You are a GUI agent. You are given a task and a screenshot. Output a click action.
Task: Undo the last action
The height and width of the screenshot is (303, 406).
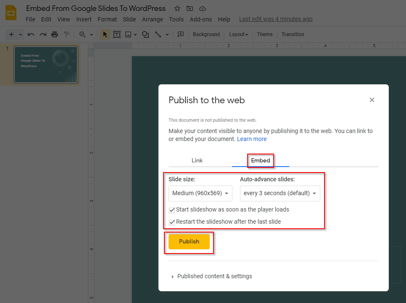click(x=31, y=34)
